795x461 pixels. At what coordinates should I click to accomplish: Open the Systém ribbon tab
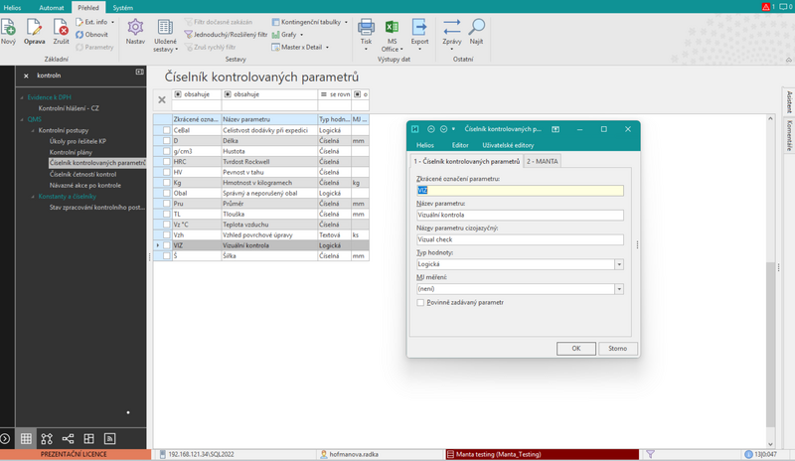[122, 8]
